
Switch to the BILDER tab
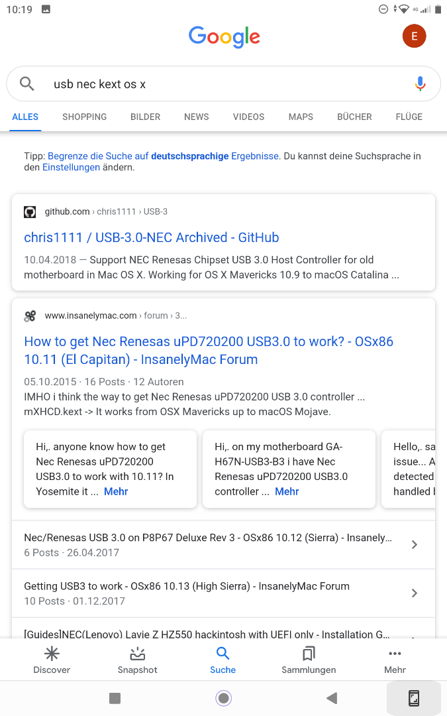[x=146, y=117]
